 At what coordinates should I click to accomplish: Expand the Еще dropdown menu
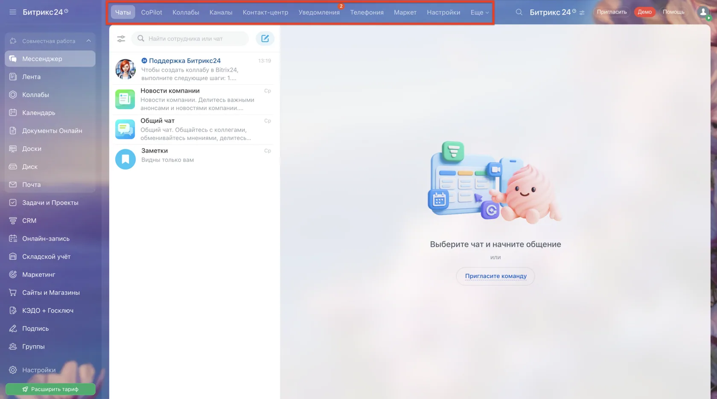pyautogui.click(x=480, y=12)
